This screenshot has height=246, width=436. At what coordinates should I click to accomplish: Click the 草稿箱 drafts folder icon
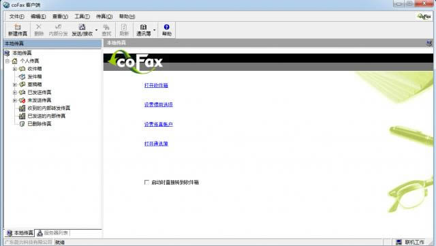coord(22,84)
